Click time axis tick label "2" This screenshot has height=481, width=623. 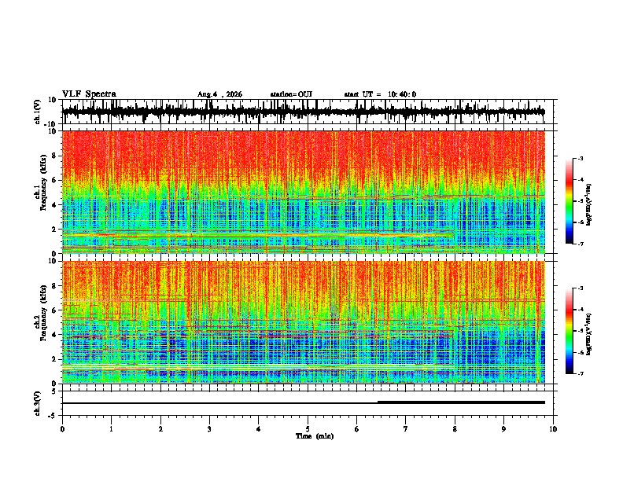[x=160, y=429]
